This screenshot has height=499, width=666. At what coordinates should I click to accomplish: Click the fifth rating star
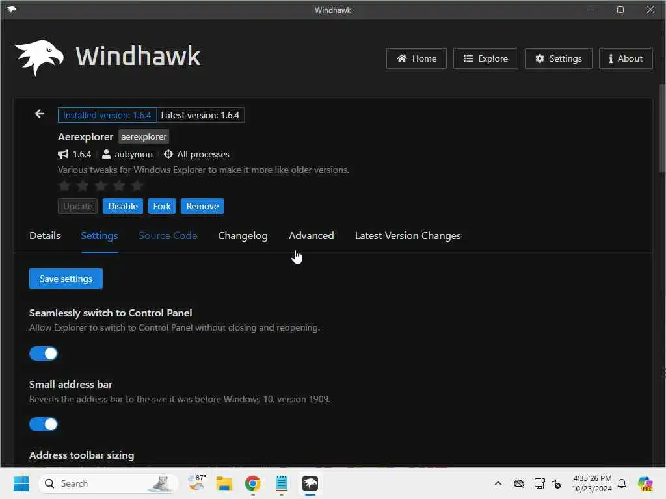pos(137,185)
